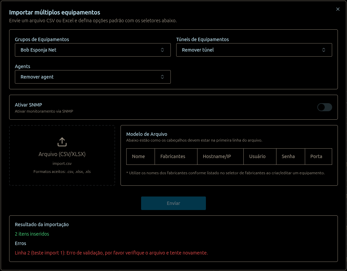Image resolution: width=347 pixels, height=271 pixels.
Task: Click the Linha 2 validation error message
Action: coord(111,252)
